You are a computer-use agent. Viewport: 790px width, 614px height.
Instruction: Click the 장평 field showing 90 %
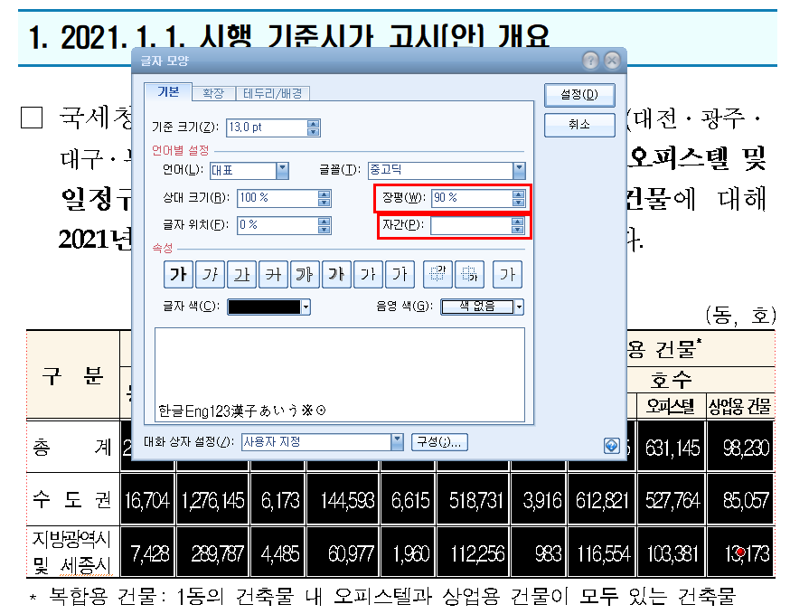point(472,198)
